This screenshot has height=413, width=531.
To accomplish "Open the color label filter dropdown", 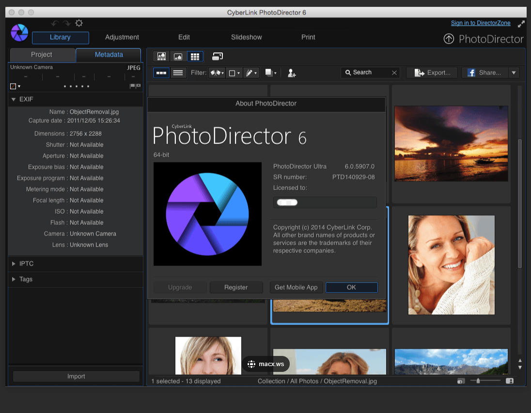I will coord(234,73).
